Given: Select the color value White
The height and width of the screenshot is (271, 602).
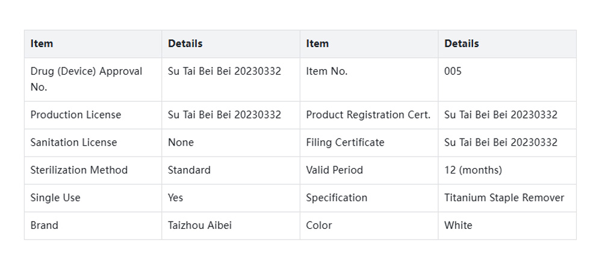Looking at the screenshot, I should click(458, 225).
